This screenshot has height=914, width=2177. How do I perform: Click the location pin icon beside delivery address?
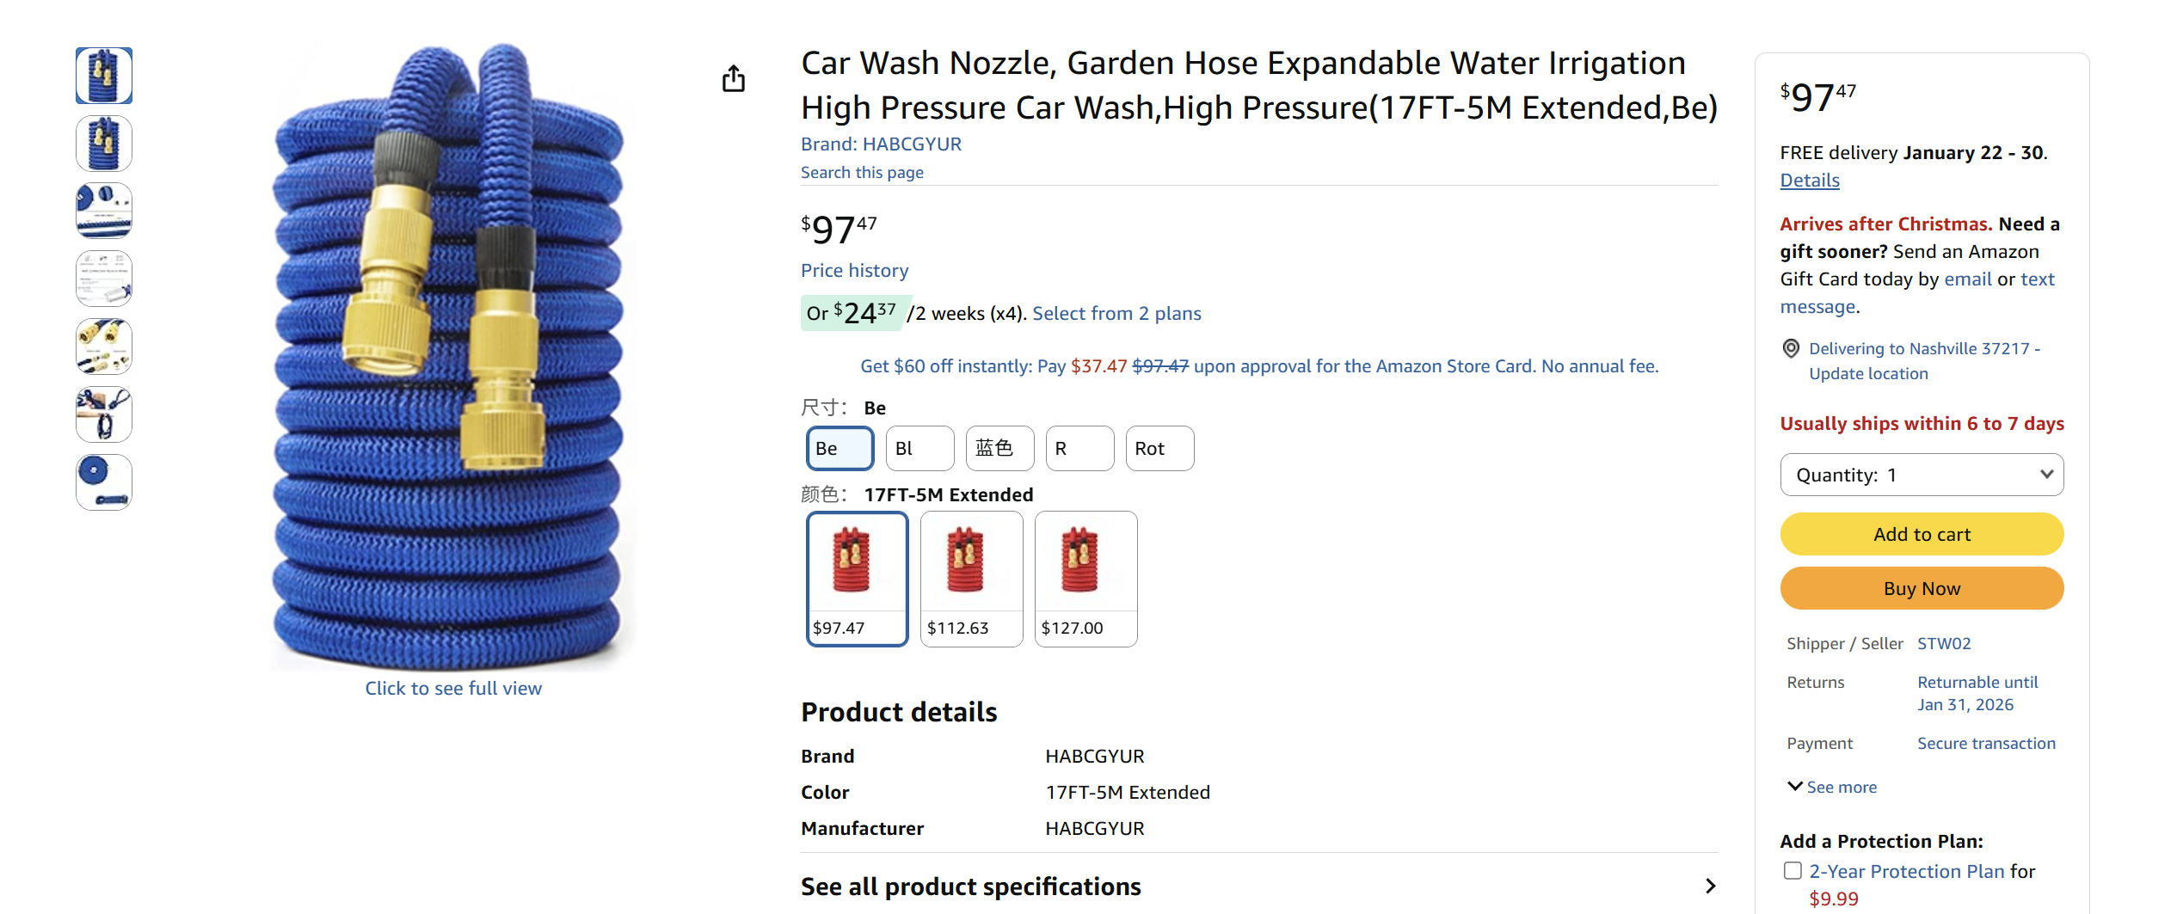click(x=1792, y=348)
